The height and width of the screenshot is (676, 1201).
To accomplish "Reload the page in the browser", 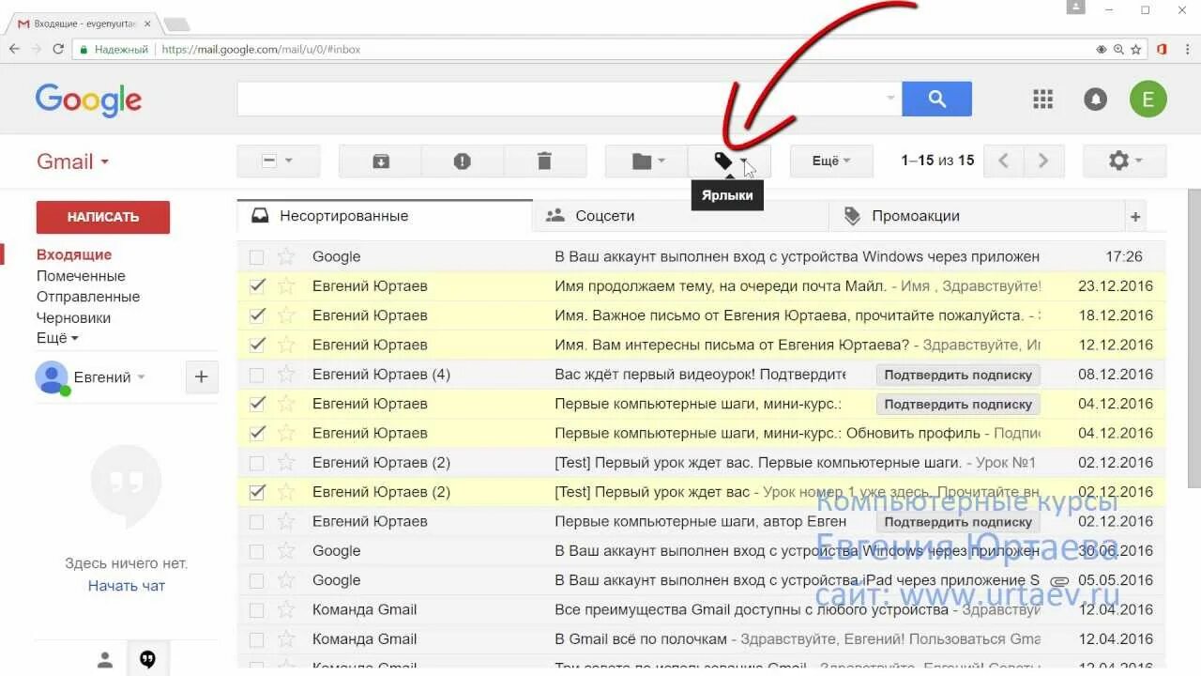I will pos(58,49).
